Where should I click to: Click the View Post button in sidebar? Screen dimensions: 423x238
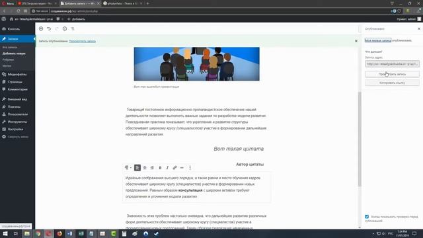coord(392,74)
